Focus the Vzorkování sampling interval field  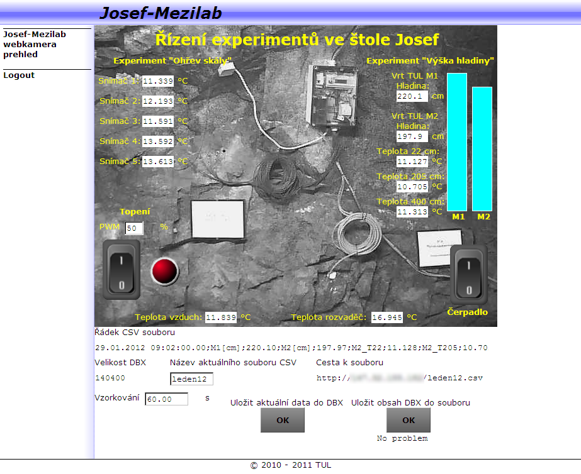pos(166,399)
